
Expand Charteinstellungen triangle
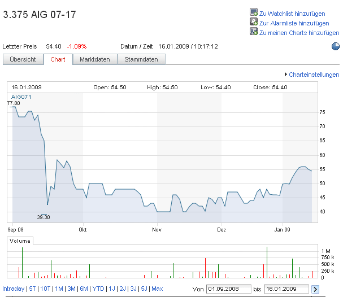pos(286,75)
